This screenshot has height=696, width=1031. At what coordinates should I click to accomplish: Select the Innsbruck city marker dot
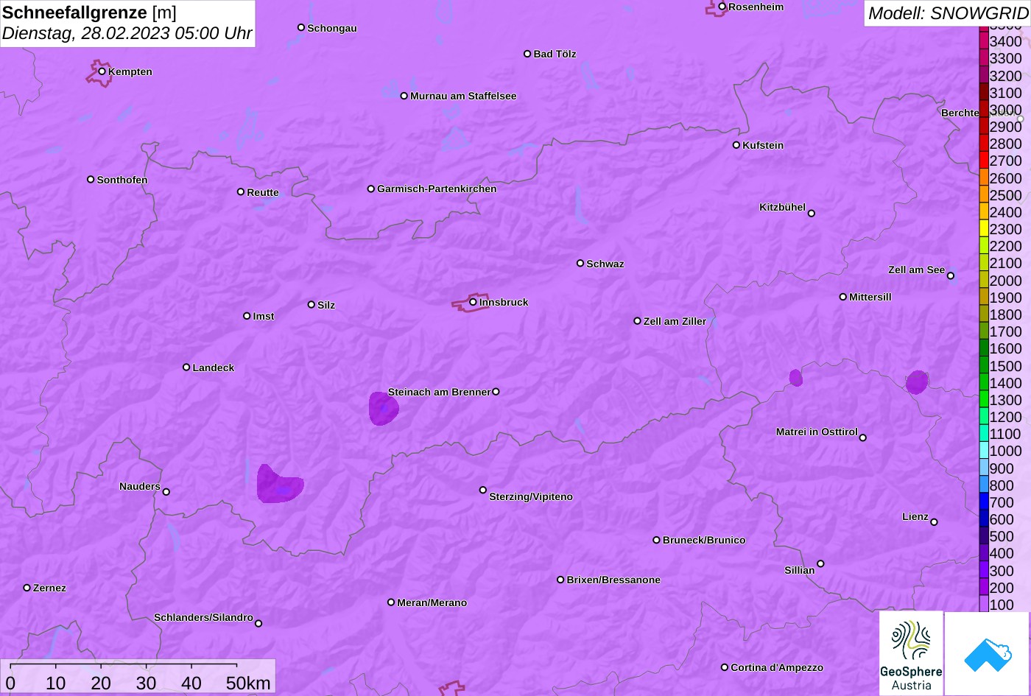pos(473,302)
